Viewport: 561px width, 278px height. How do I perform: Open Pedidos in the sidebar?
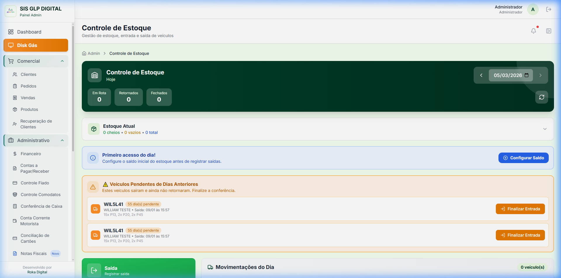(x=28, y=86)
